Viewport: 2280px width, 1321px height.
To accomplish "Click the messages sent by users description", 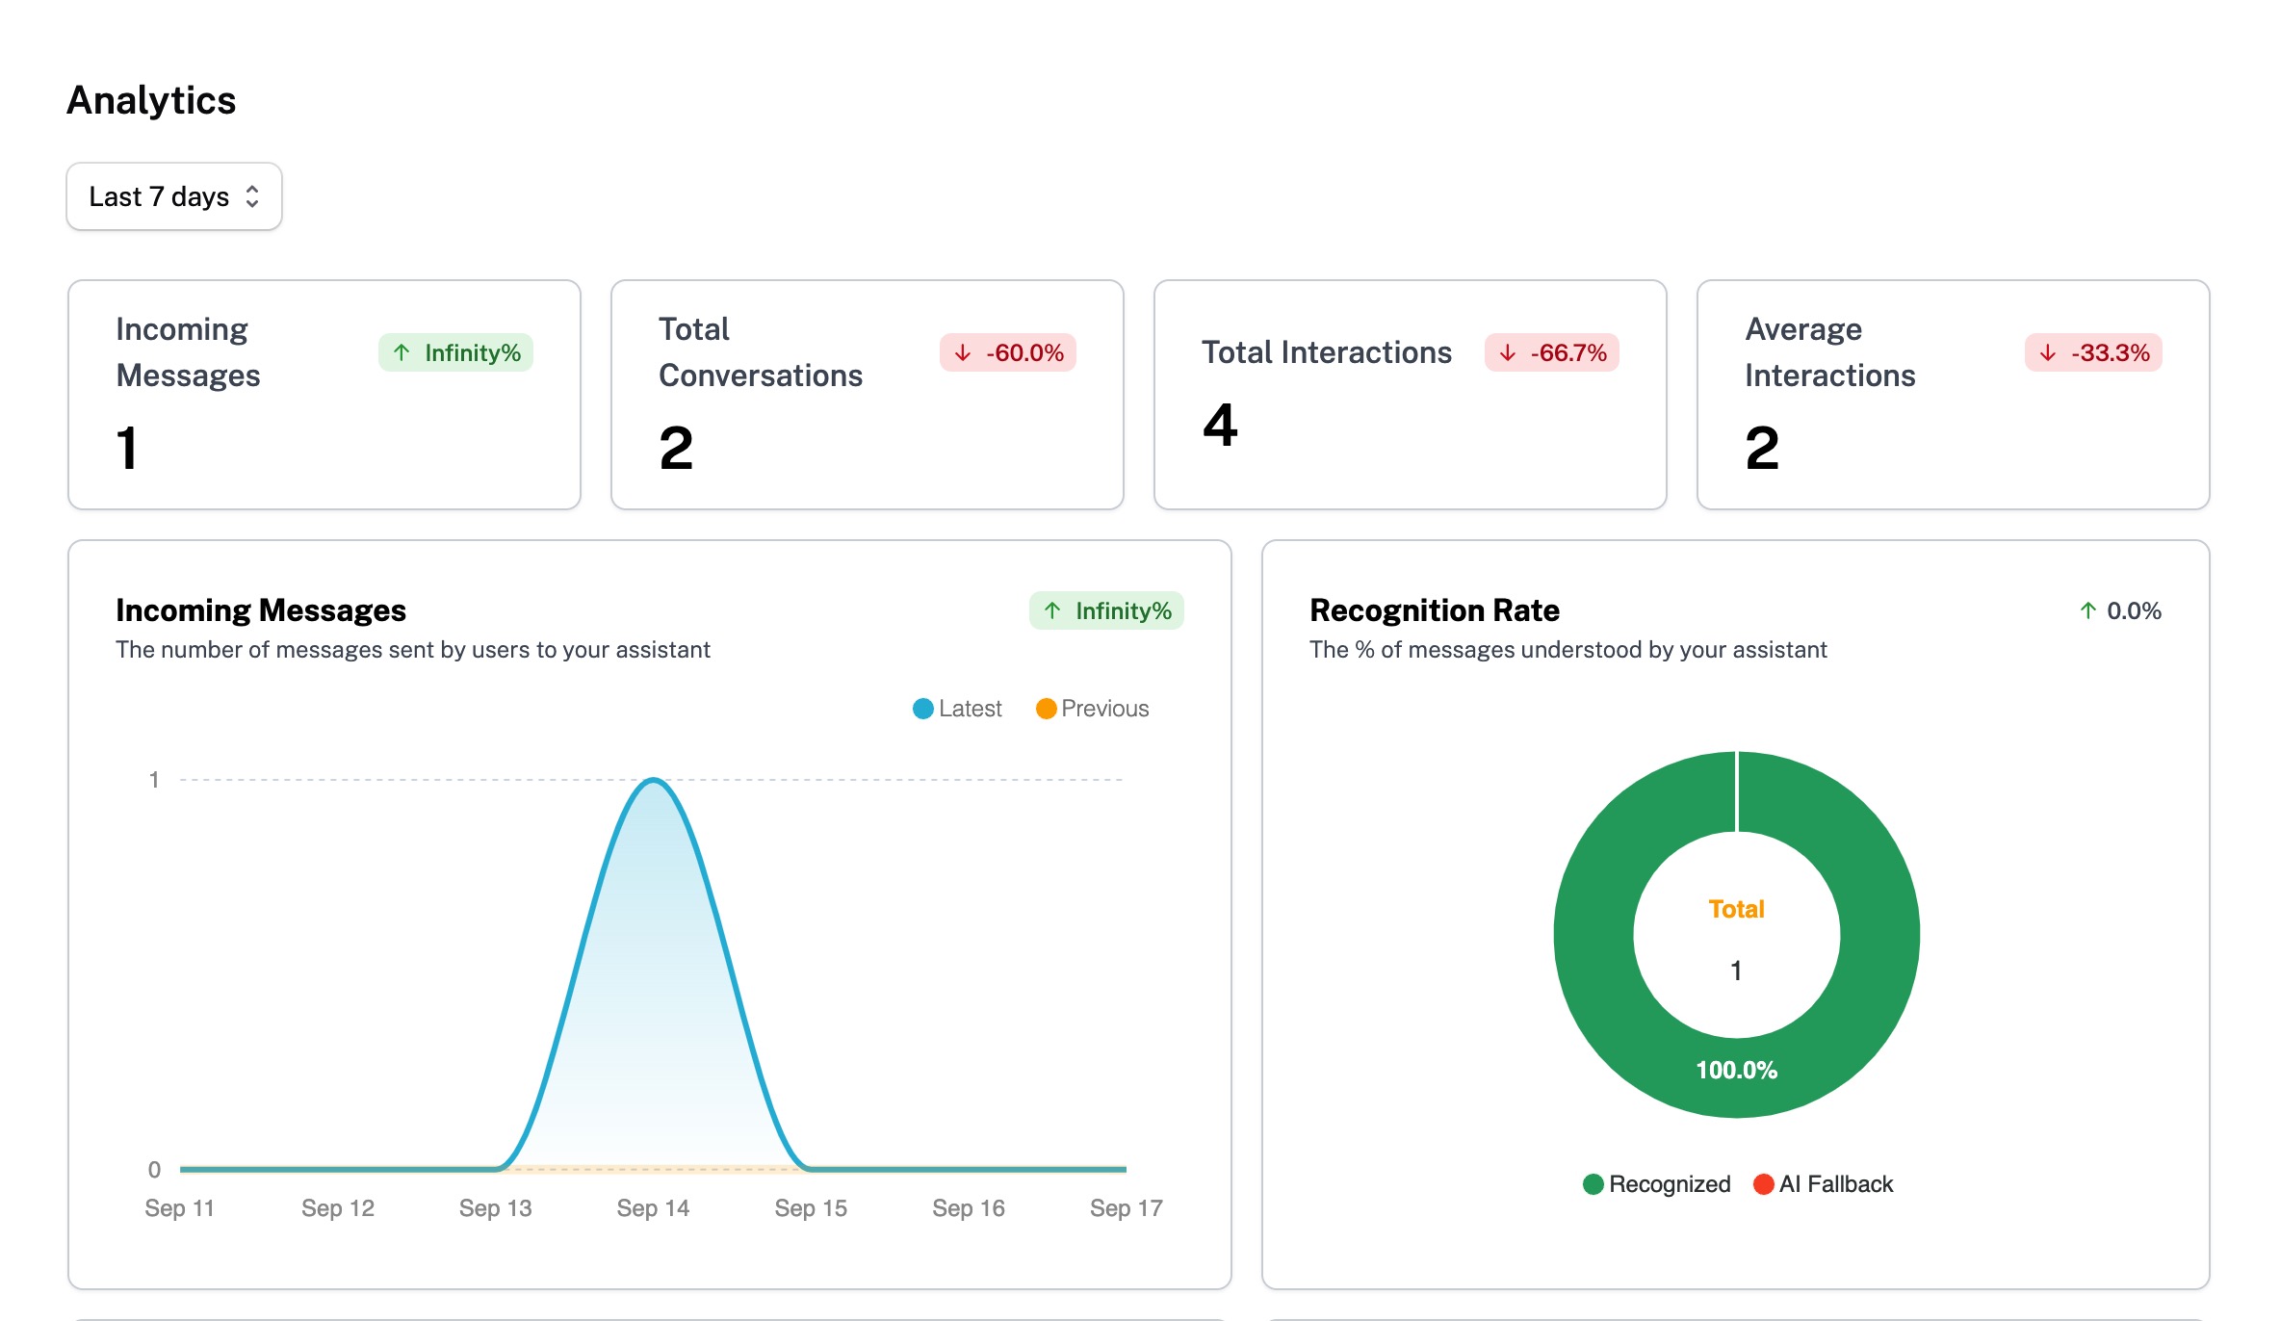I will [x=413, y=650].
